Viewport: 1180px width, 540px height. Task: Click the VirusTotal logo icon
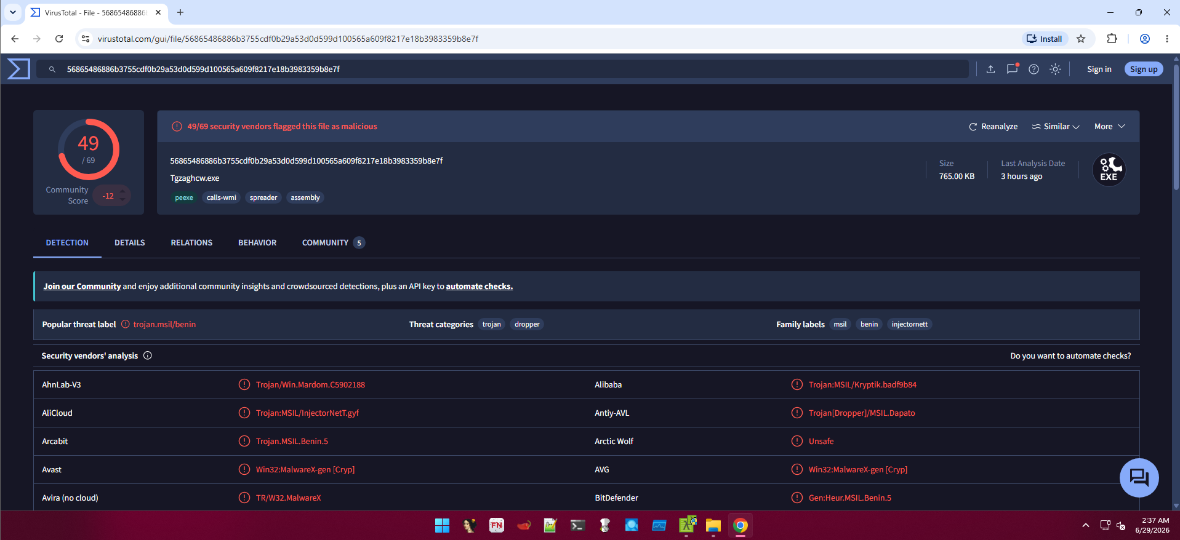(x=18, y=69)
